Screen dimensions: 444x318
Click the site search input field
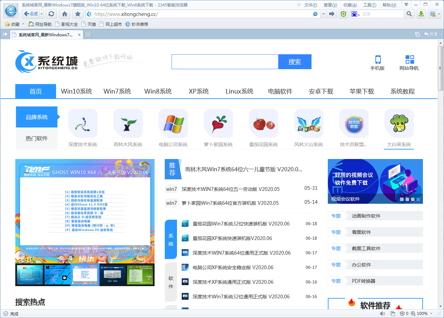coord(225,62)
